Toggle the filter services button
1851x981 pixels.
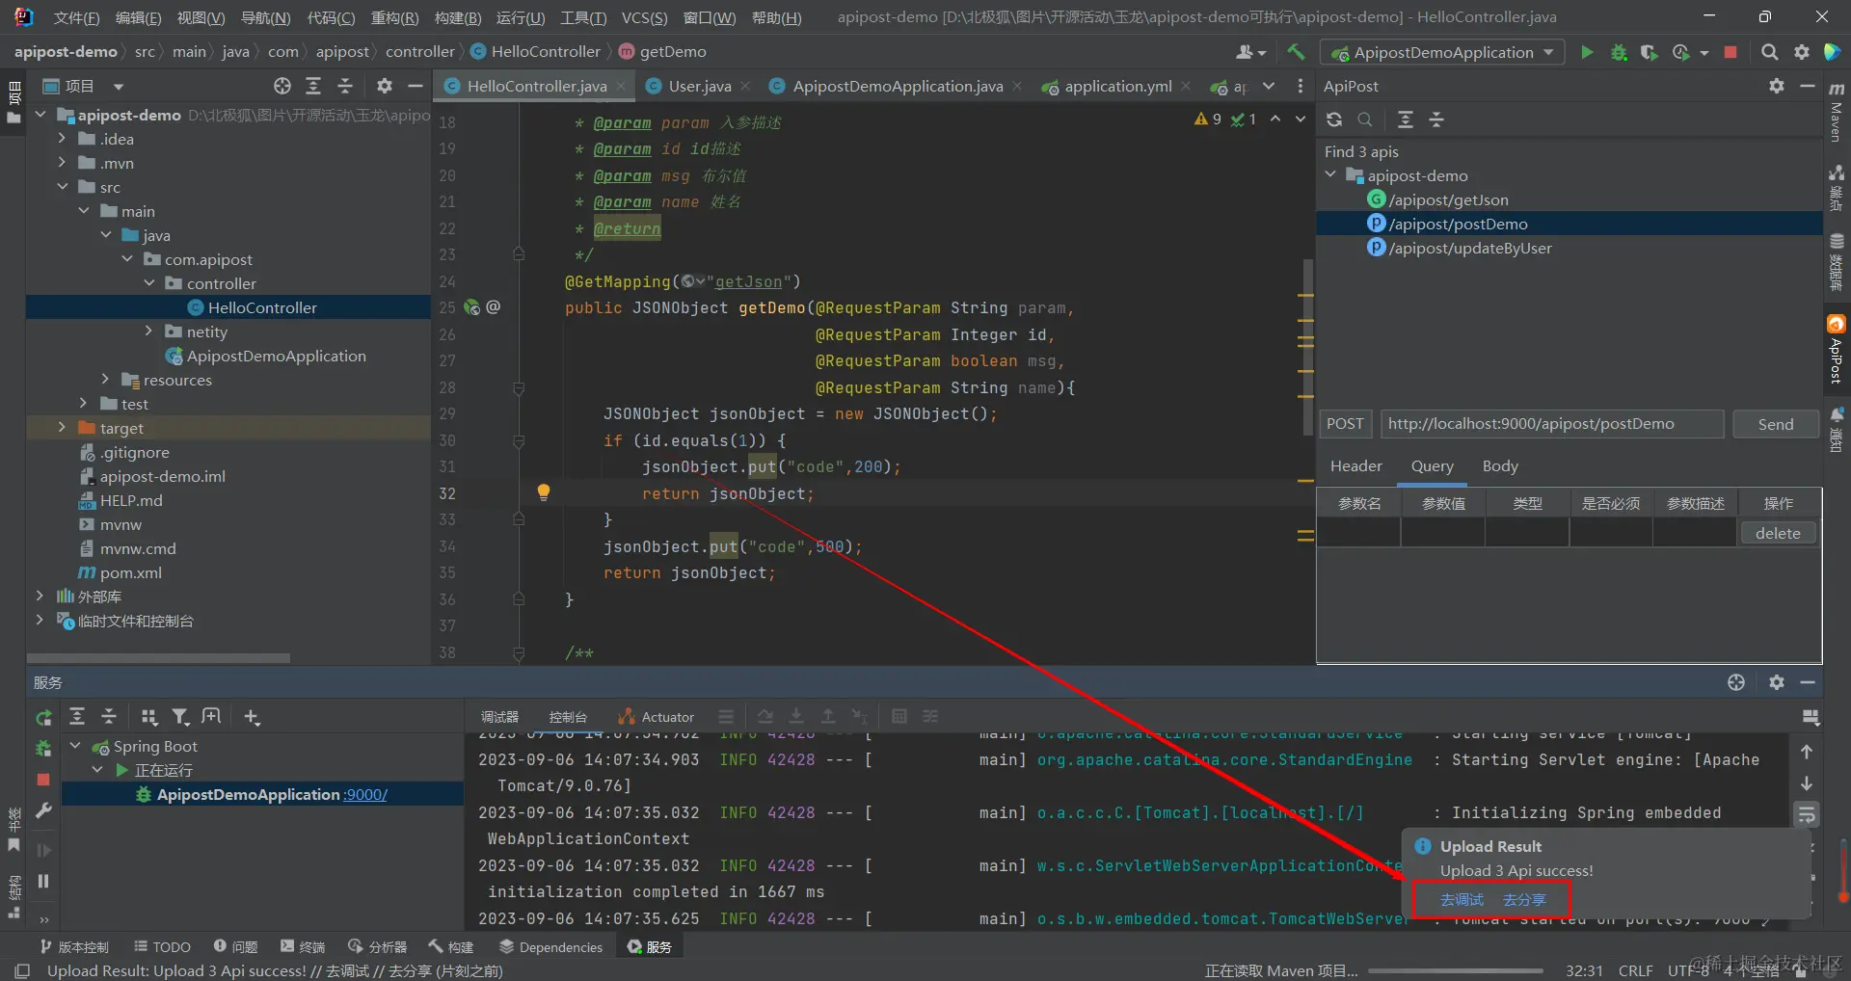[x=180, y=717]
